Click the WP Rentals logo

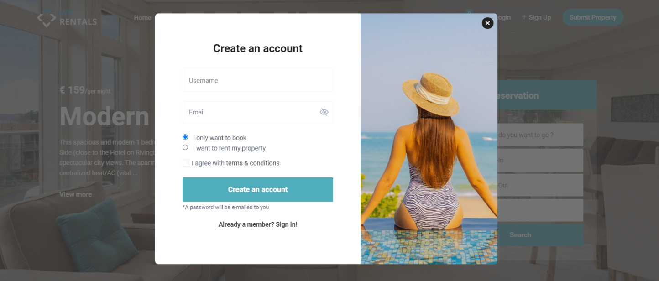pos(67,17)
